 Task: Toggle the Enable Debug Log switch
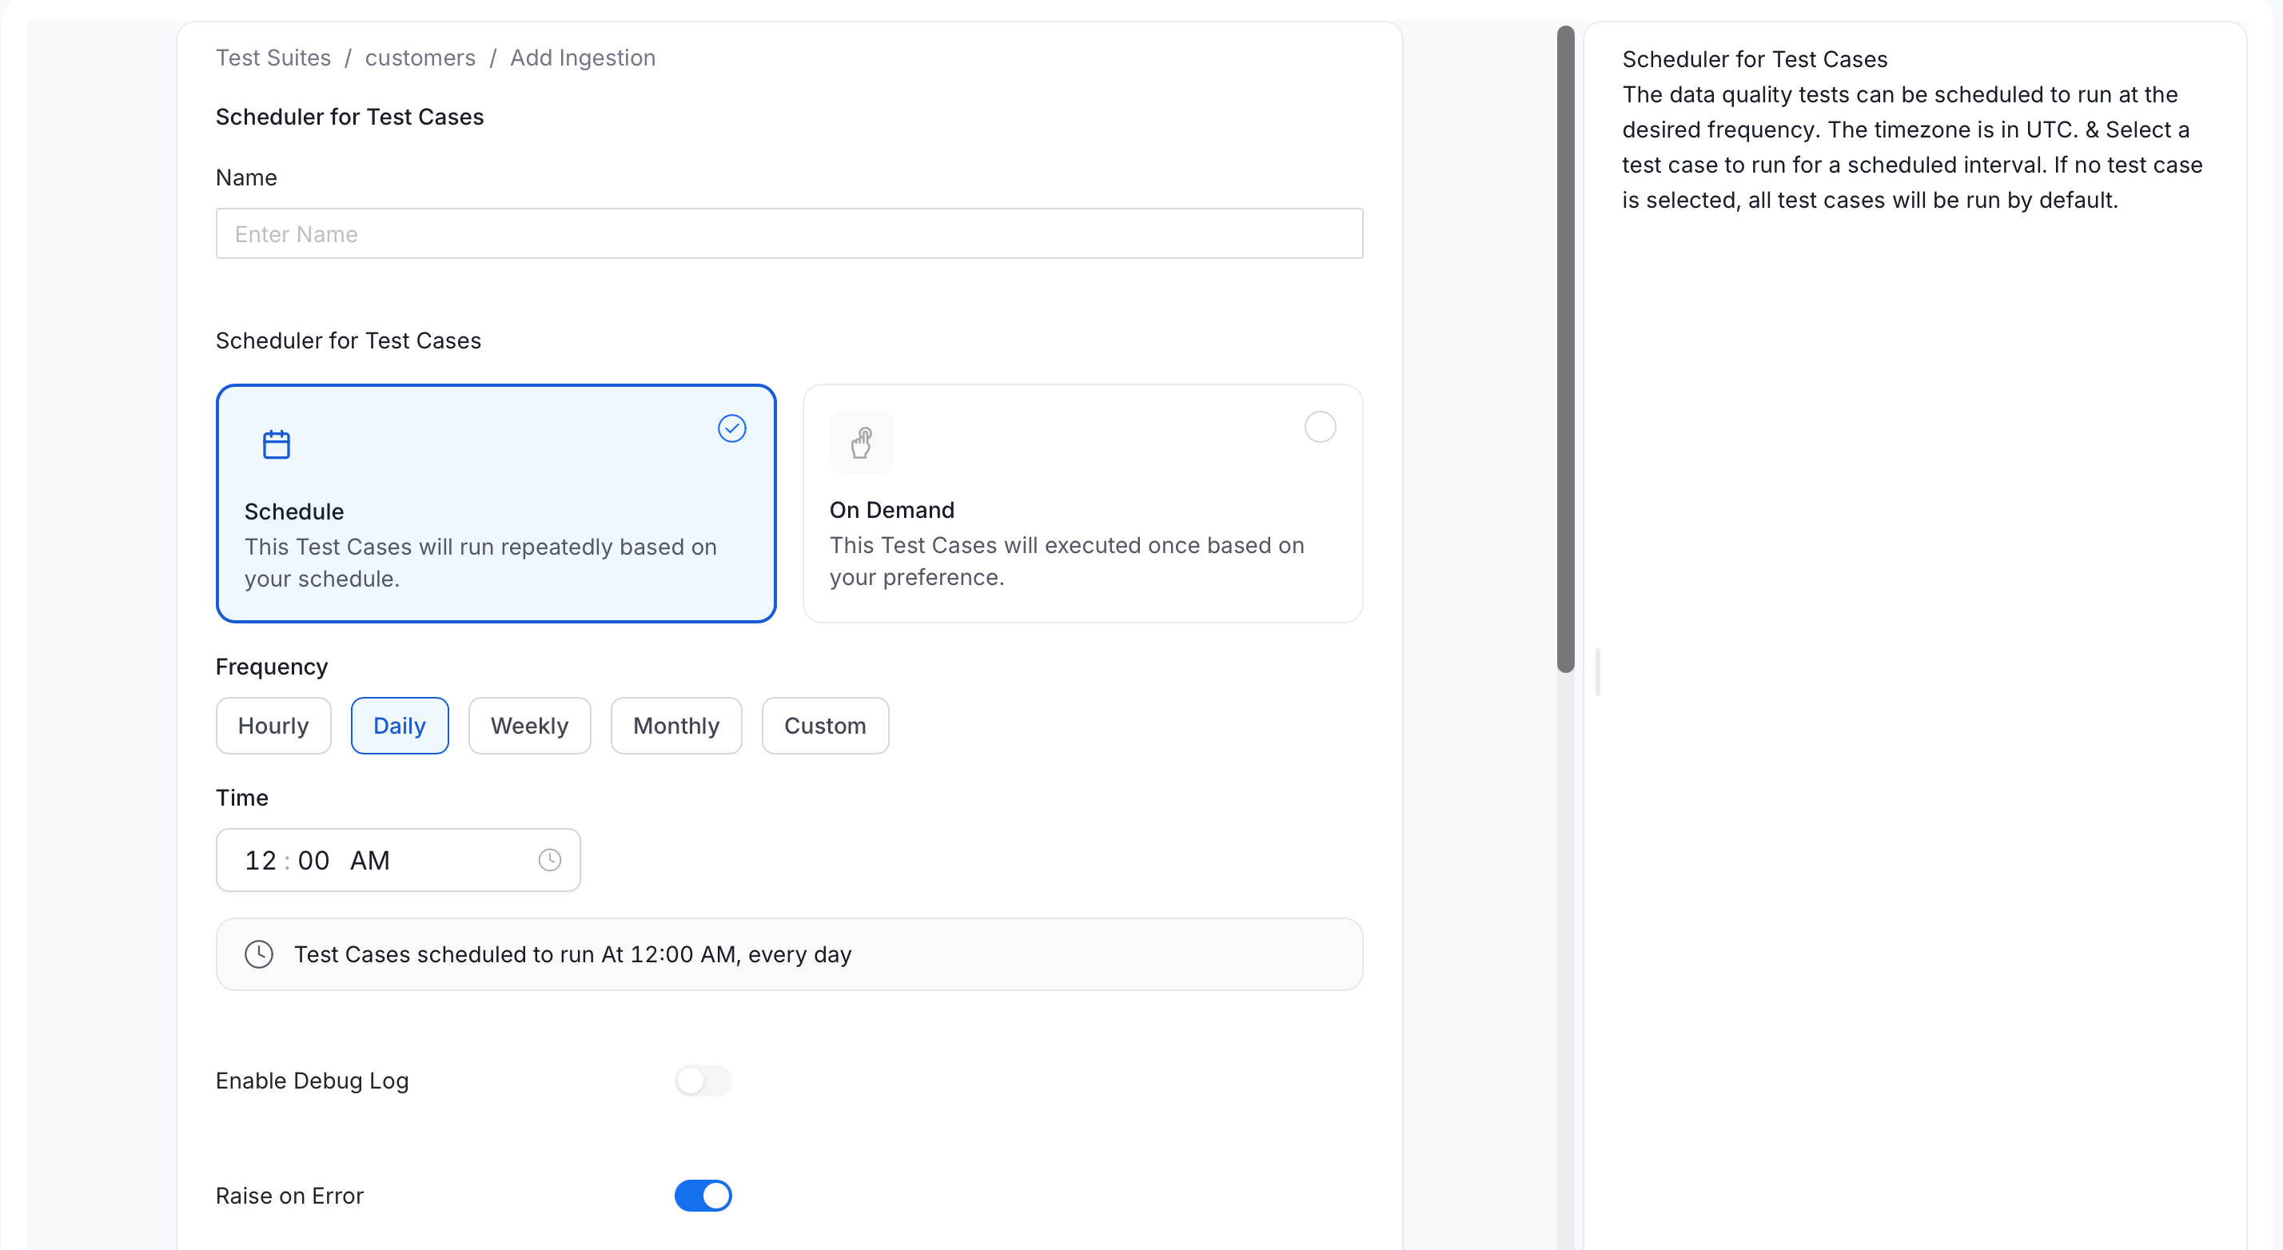(703, 1080)
